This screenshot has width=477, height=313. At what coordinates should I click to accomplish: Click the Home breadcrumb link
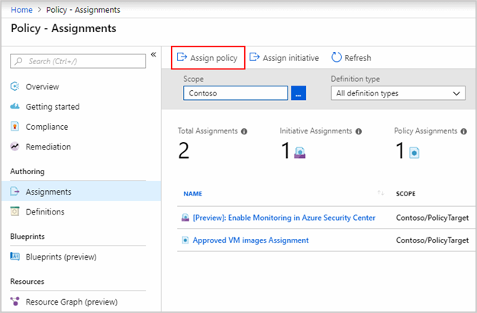[21, 9]
